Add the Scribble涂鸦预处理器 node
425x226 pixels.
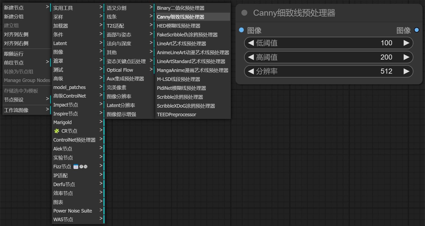point(193,97)
